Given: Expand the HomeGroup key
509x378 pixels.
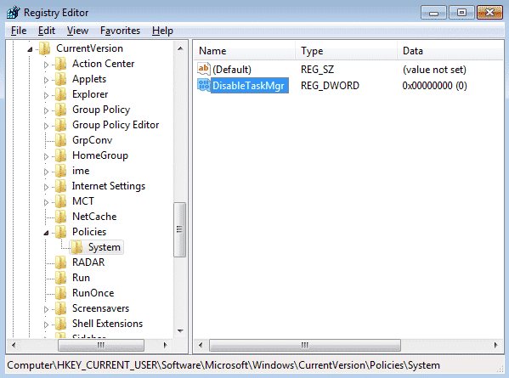Looking at the screenshot, I should tap(46, 156).
